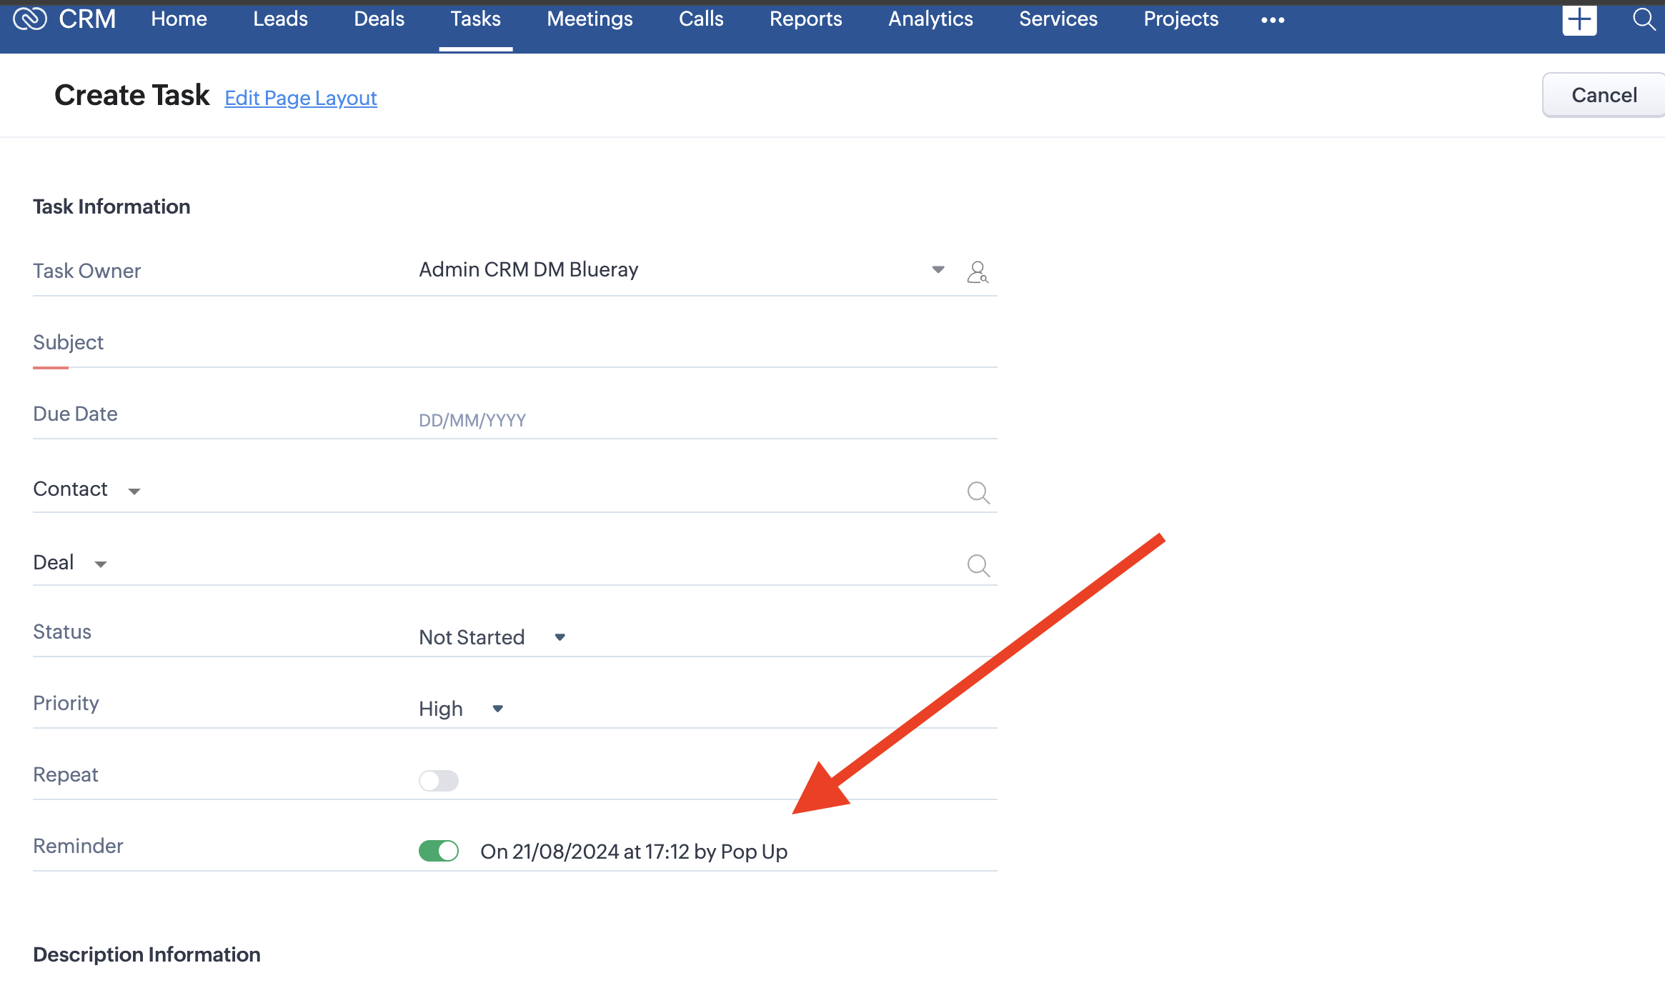
Task: Click the plus quick-create icon
Action: click(1579, 19)
